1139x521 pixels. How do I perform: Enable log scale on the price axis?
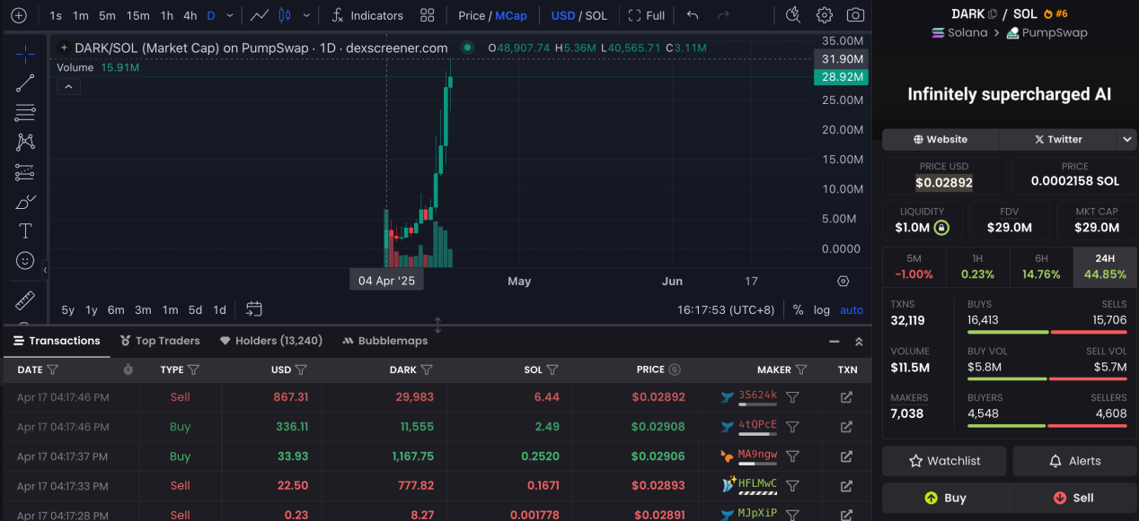[821, 309]
